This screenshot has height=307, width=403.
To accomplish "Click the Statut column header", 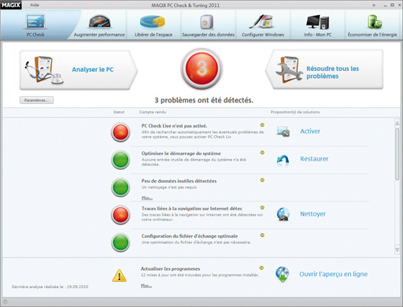I will coord(119,112).
